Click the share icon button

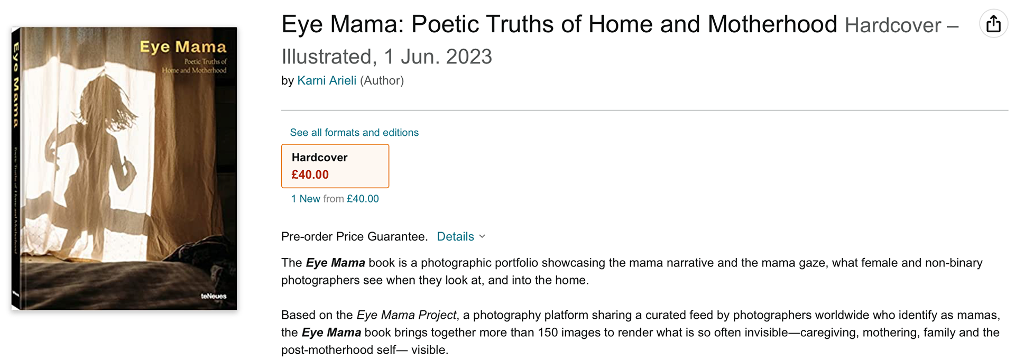[x=993, y=24]
